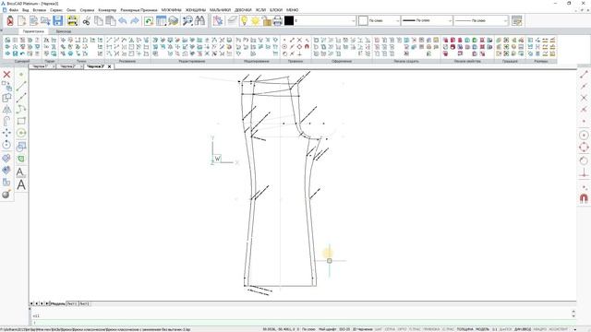This screenshot has height=332, width=591.
Task: Save the drawing with the floppy disk icon
Action: 58,20
